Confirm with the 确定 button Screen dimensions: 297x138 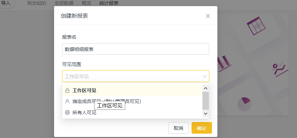(x=202, y=128)
